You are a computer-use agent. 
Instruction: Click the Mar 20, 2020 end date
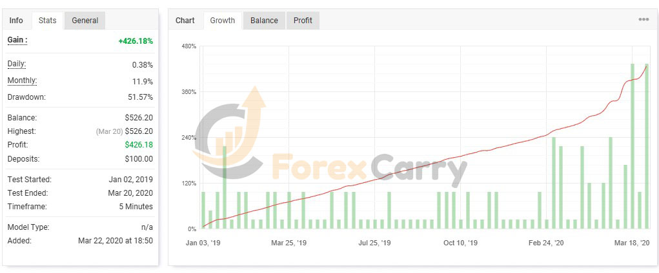pyautogui.click(x=130, y=193)
